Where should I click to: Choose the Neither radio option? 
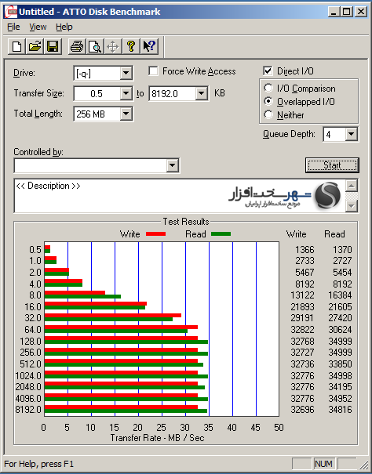tap(268, 114)
